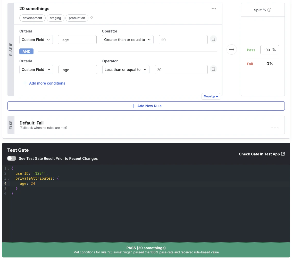Edit environments with the pencil icon
The height and width of the screenshot is (259, 292).
point(91,18)
